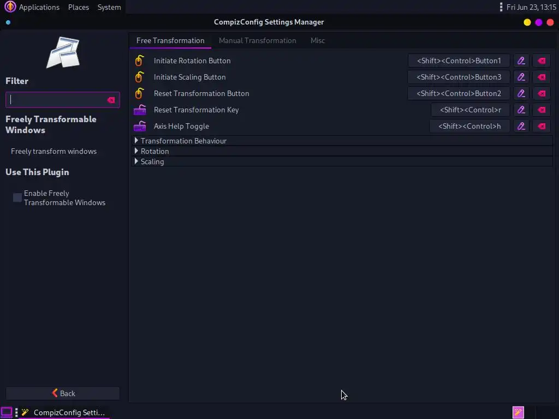
Task: Click the <Shift><Control>Button3 binding button
Action: click(459, 77)
